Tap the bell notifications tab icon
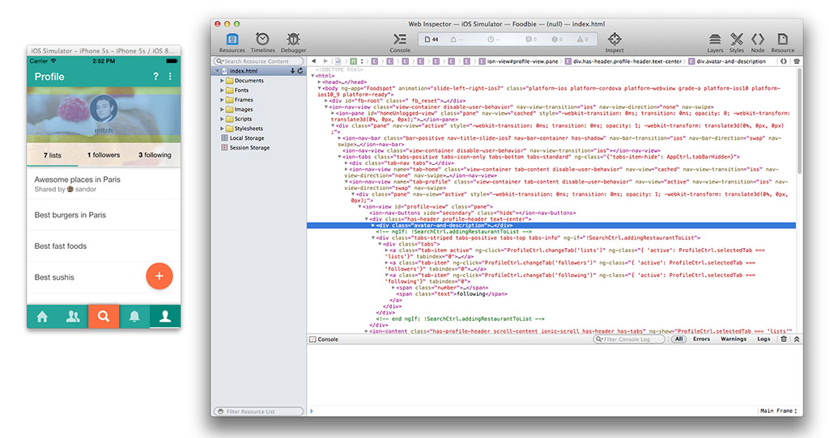The image size is (829, 438). pyautogui.click(x=134, y=317)
